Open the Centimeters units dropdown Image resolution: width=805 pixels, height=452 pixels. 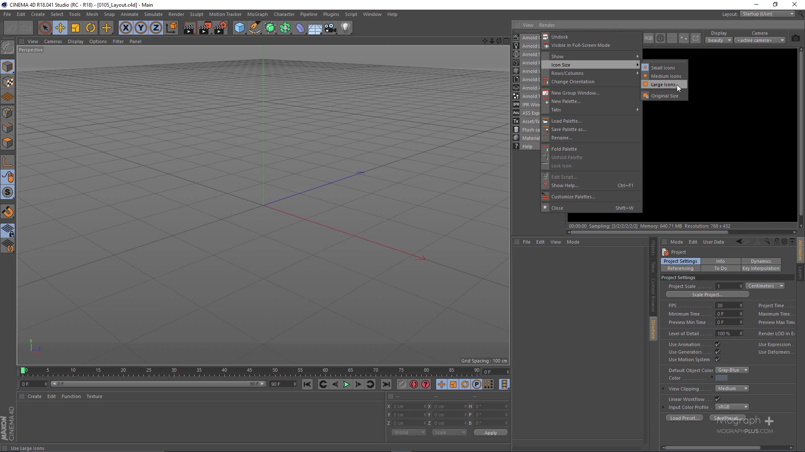765,286
